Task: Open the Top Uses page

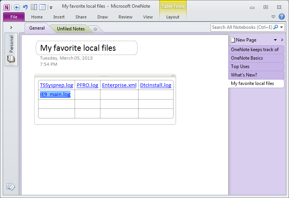Action: 256,67
